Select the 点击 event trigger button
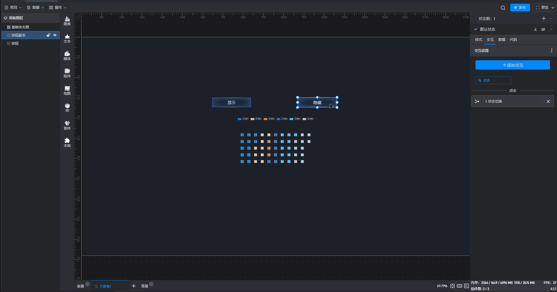 493,80
